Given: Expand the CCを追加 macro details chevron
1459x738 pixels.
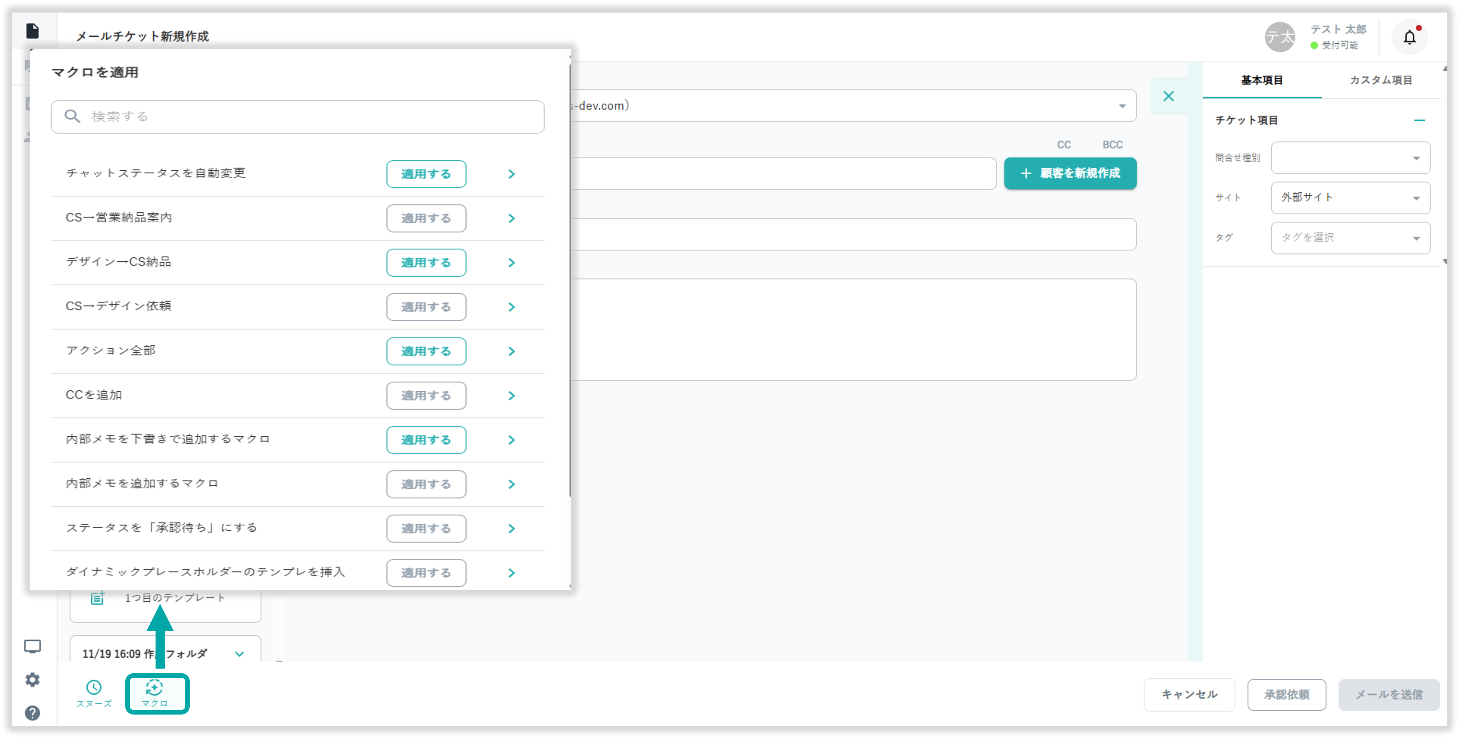Looking at the screenshot, I should tap(511, 396).
